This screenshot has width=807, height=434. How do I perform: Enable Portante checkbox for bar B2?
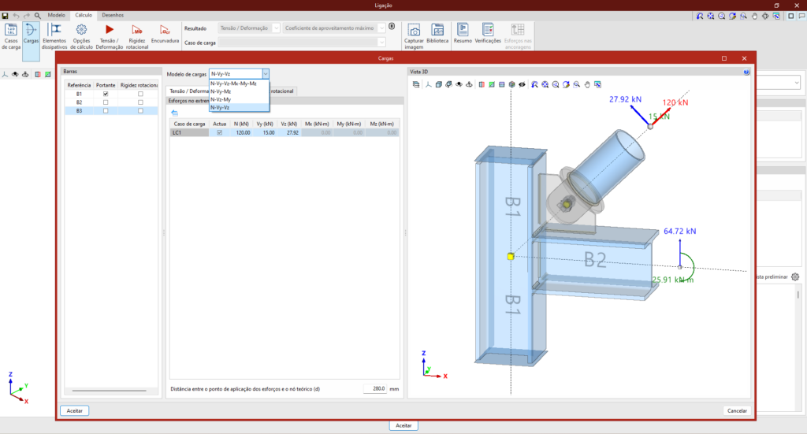point(106,102)
